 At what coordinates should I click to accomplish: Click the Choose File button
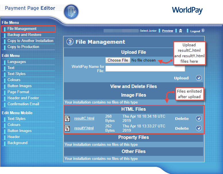(118, 60)
